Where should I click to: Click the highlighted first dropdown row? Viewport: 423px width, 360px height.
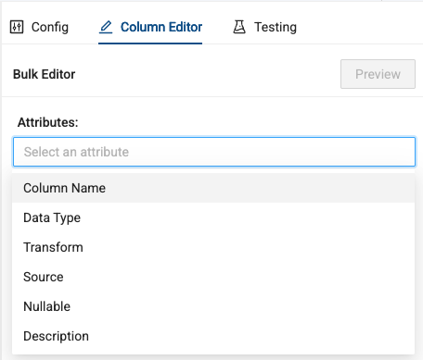point(213,188)
